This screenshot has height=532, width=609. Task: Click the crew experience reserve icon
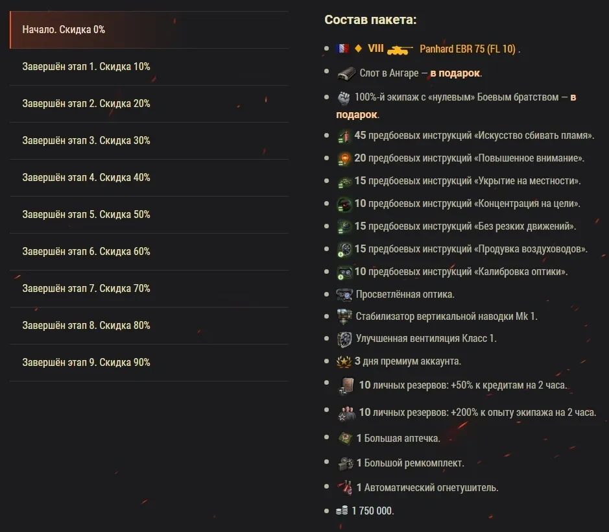tap(346, 413)
